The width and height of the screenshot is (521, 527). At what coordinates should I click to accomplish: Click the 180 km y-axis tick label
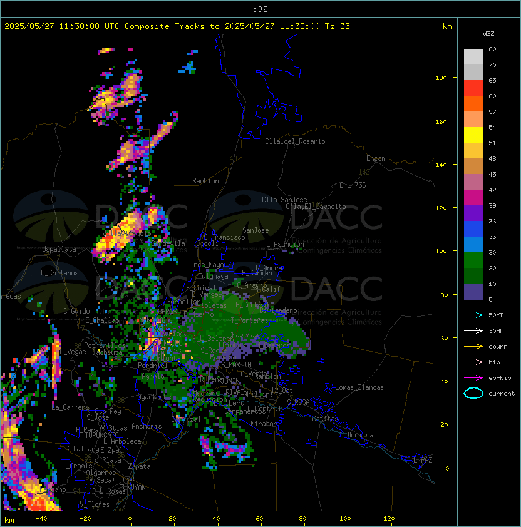coord(441,78)
